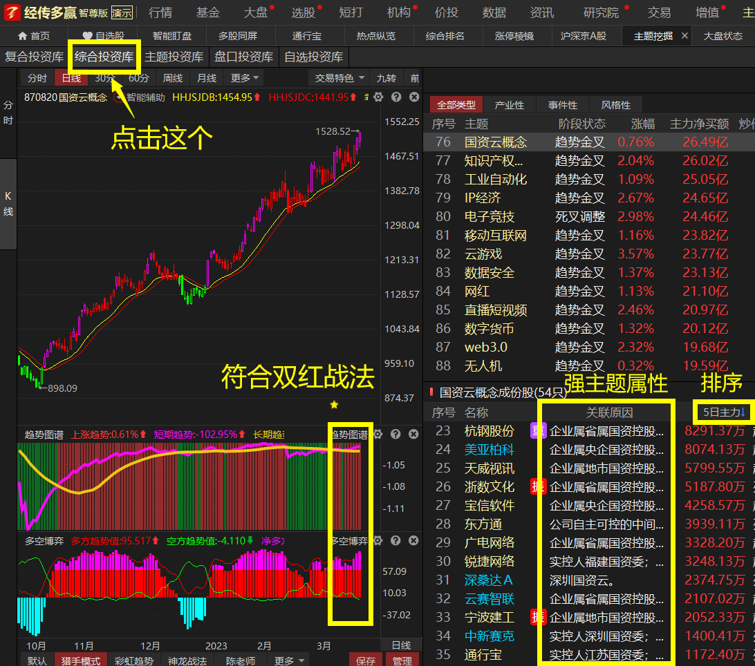Viewport: 755px width, 666px height.
Task: Open the 盘口投资库 sub-tab
Action: tap(243, 57)
